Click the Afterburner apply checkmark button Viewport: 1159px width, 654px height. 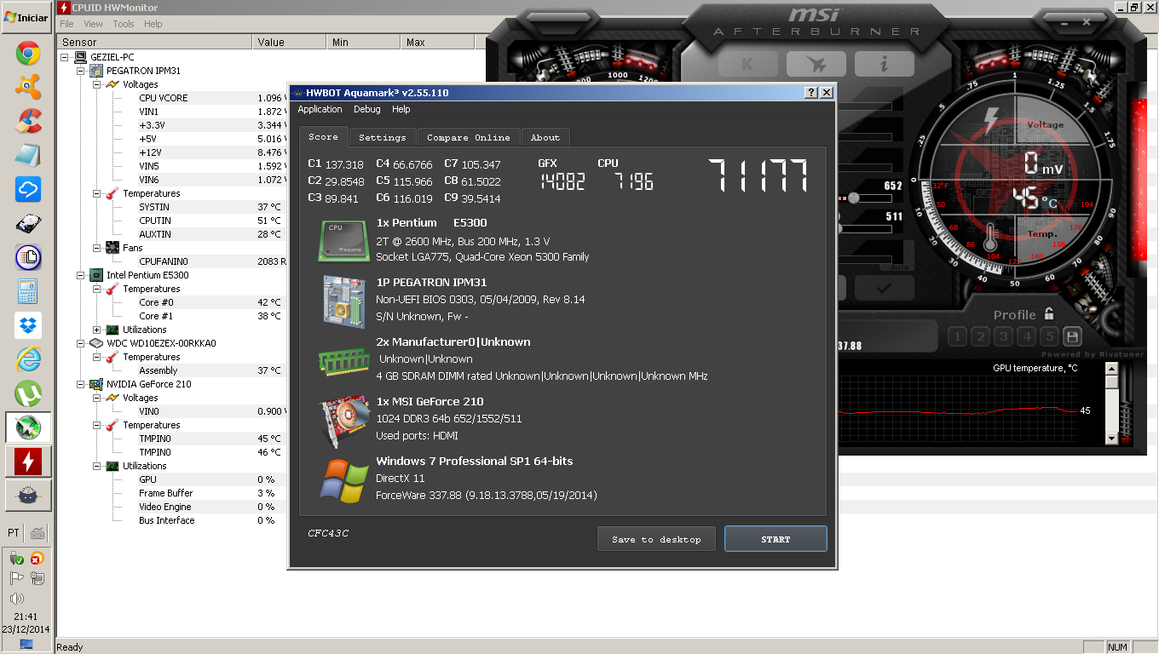coord(883,288)
